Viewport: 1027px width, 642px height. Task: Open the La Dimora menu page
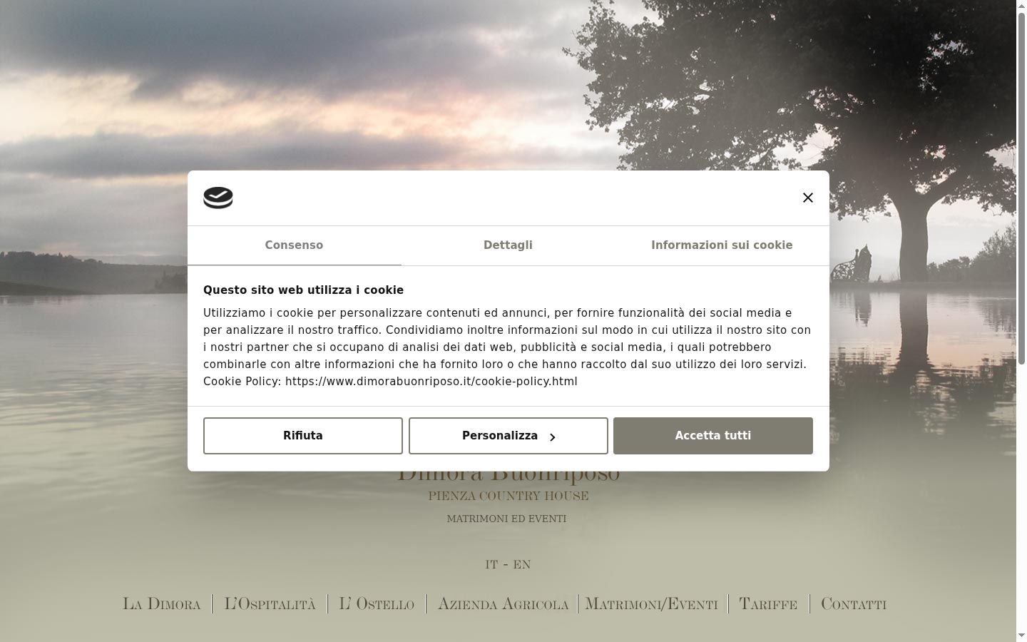coord(162,604)
